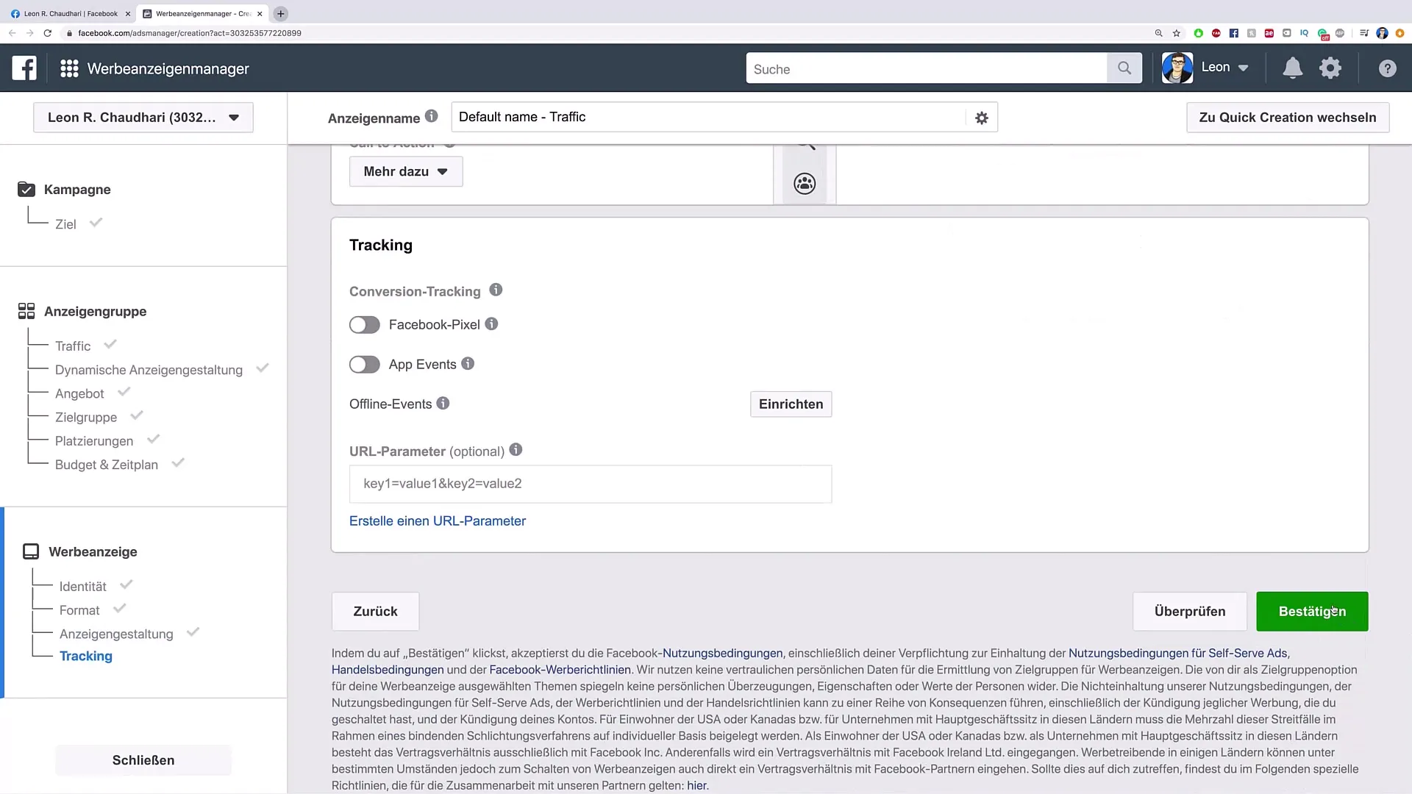
Task: Click the Conversion-Tracking info icon
Action: coord(496,290)
